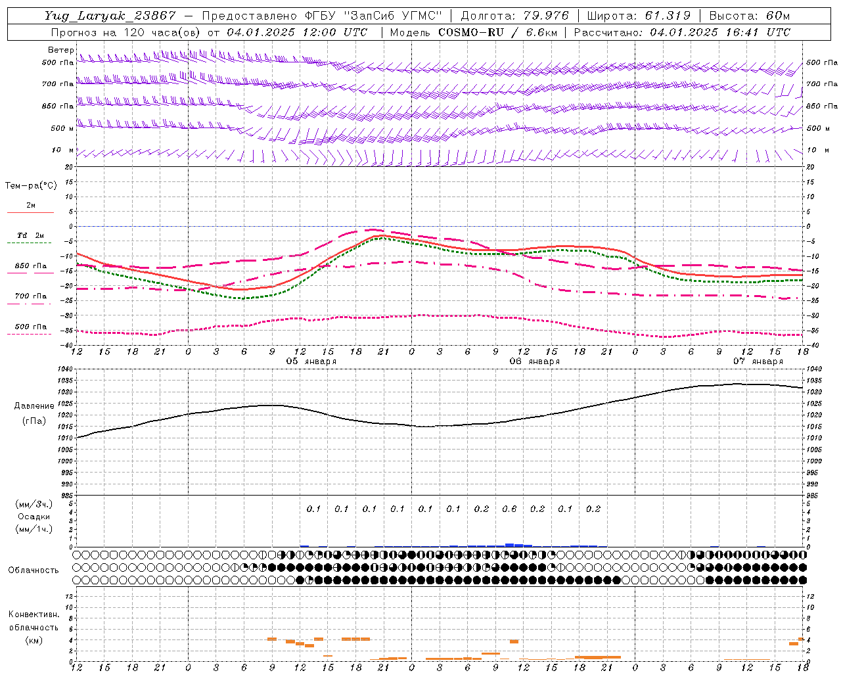Click the 500 м wind-level label beside Ветер

pos(62,128)
